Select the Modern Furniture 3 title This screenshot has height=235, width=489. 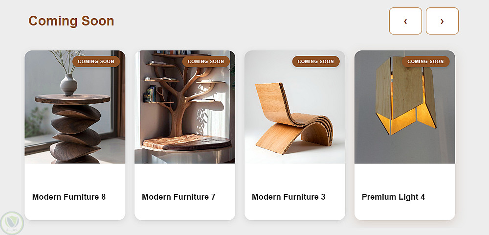(x=289, y=197)
